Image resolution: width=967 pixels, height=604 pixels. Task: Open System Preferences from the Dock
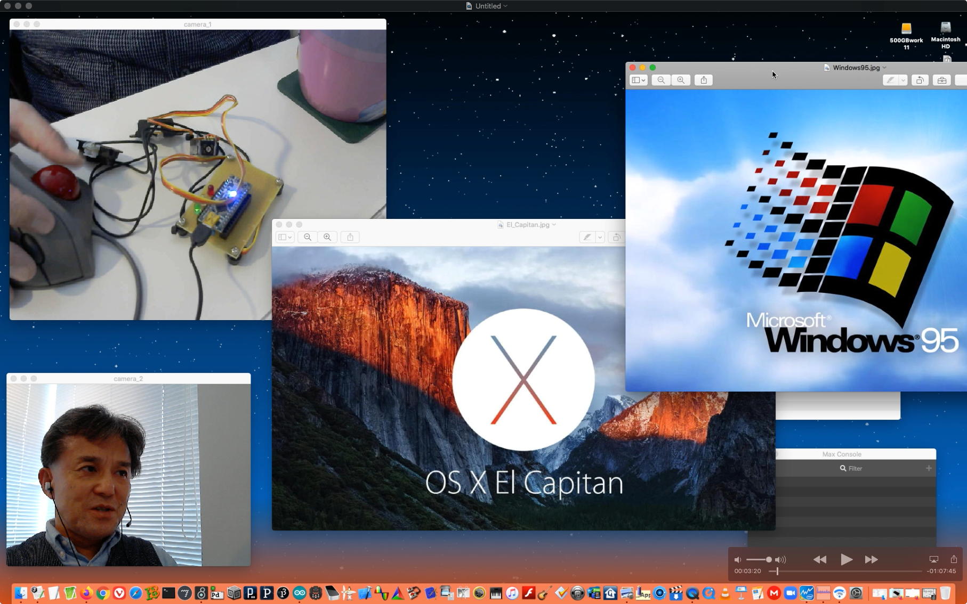(856, 593)
